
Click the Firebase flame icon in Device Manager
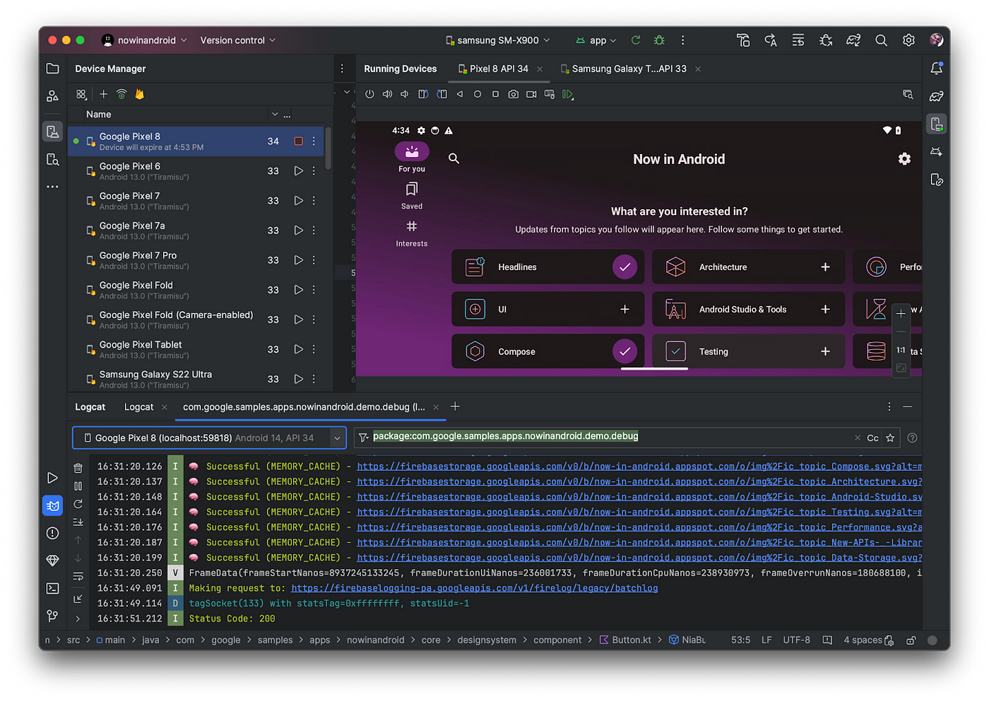(139, 94)
